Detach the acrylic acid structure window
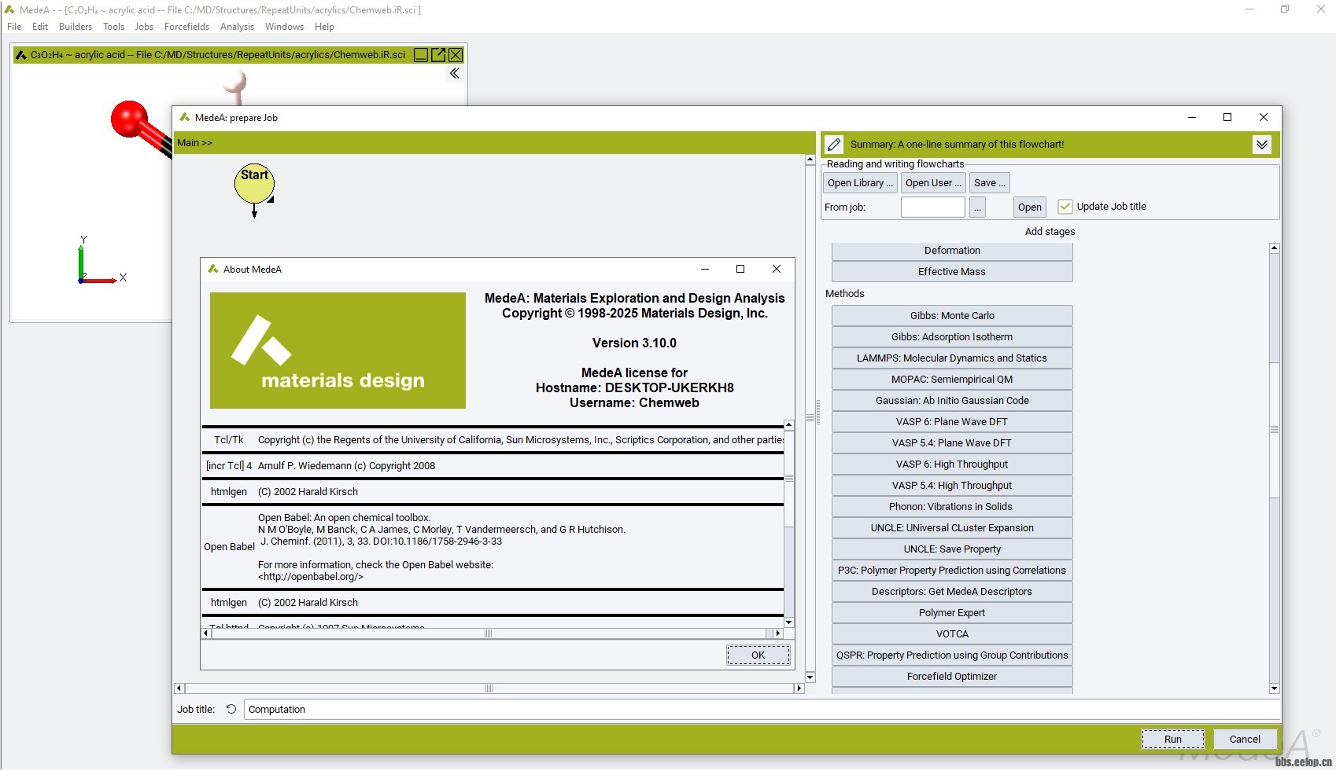Viewport: 1336px width, 771px height. pyautogui.click(x=438, y=55)
